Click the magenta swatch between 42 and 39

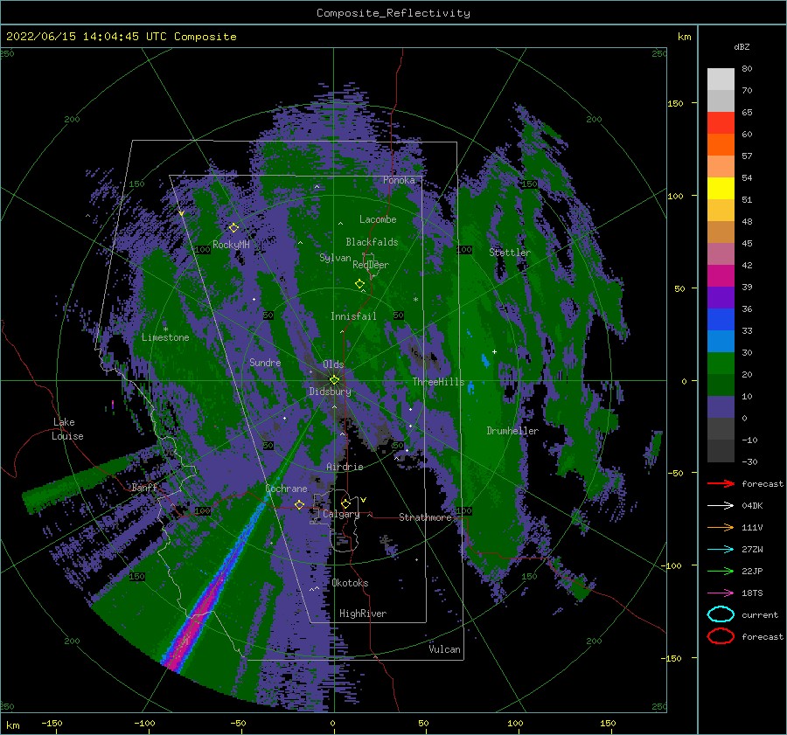point(721,276)
